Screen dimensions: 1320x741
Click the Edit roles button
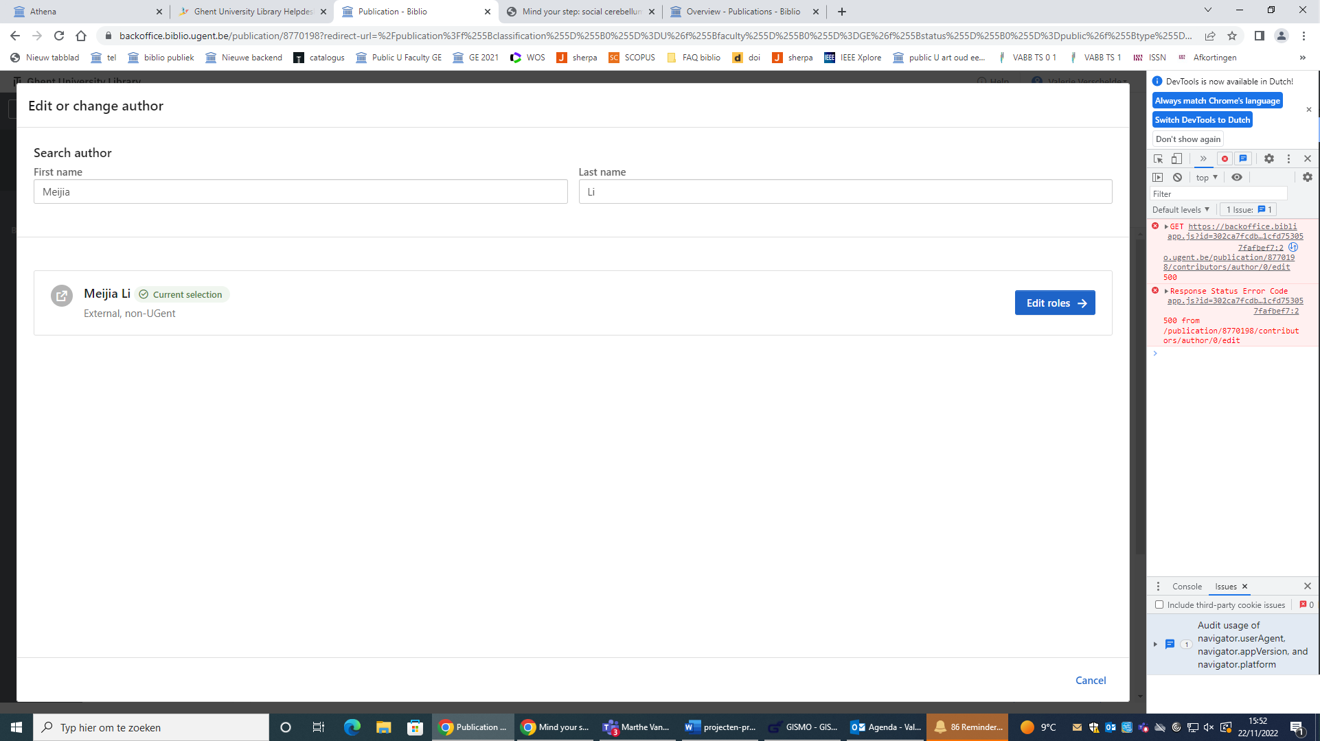pos(1055,303)
